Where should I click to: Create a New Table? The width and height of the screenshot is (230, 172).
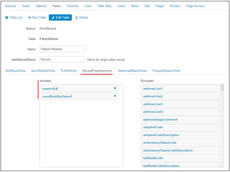point(37,18)
